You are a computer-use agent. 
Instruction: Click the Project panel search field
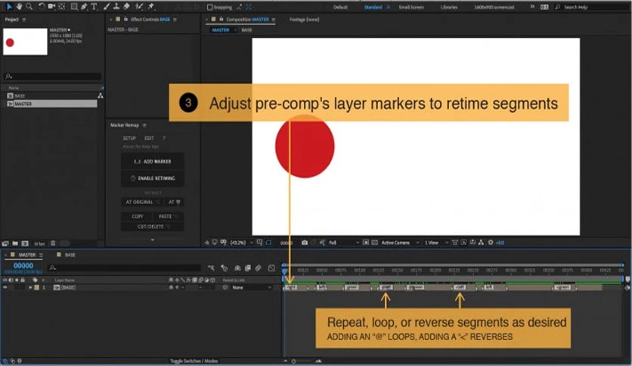53,76
